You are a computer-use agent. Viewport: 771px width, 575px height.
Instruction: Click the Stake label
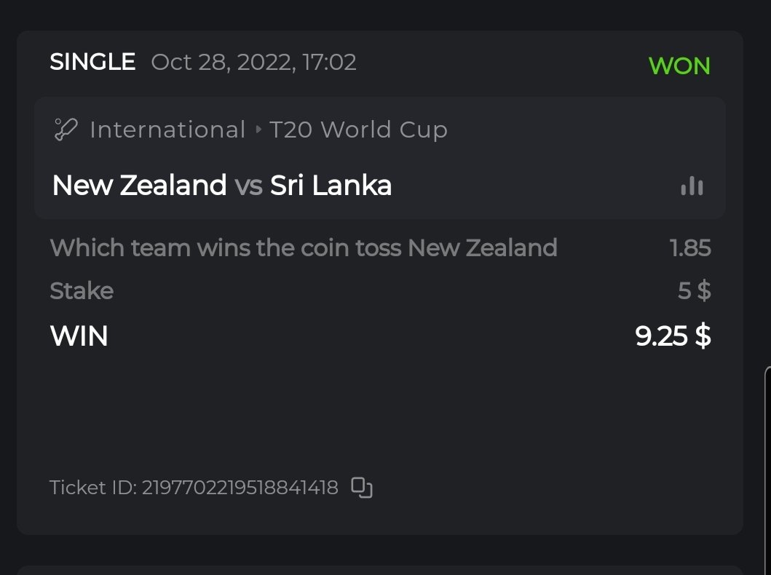click(82, 291)
